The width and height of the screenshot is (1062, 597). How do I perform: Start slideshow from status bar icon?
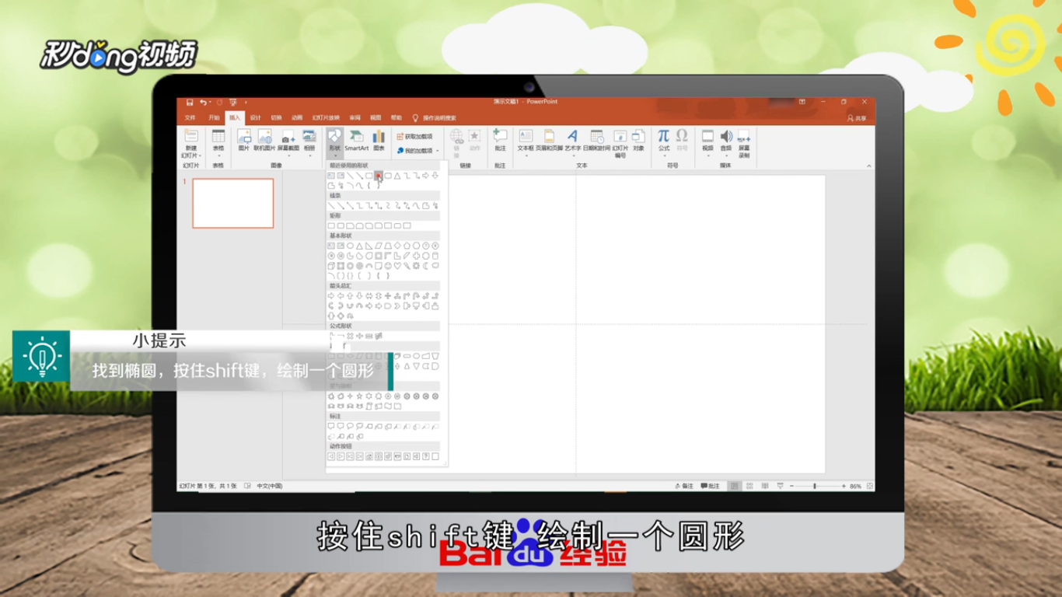coord(779,486)
